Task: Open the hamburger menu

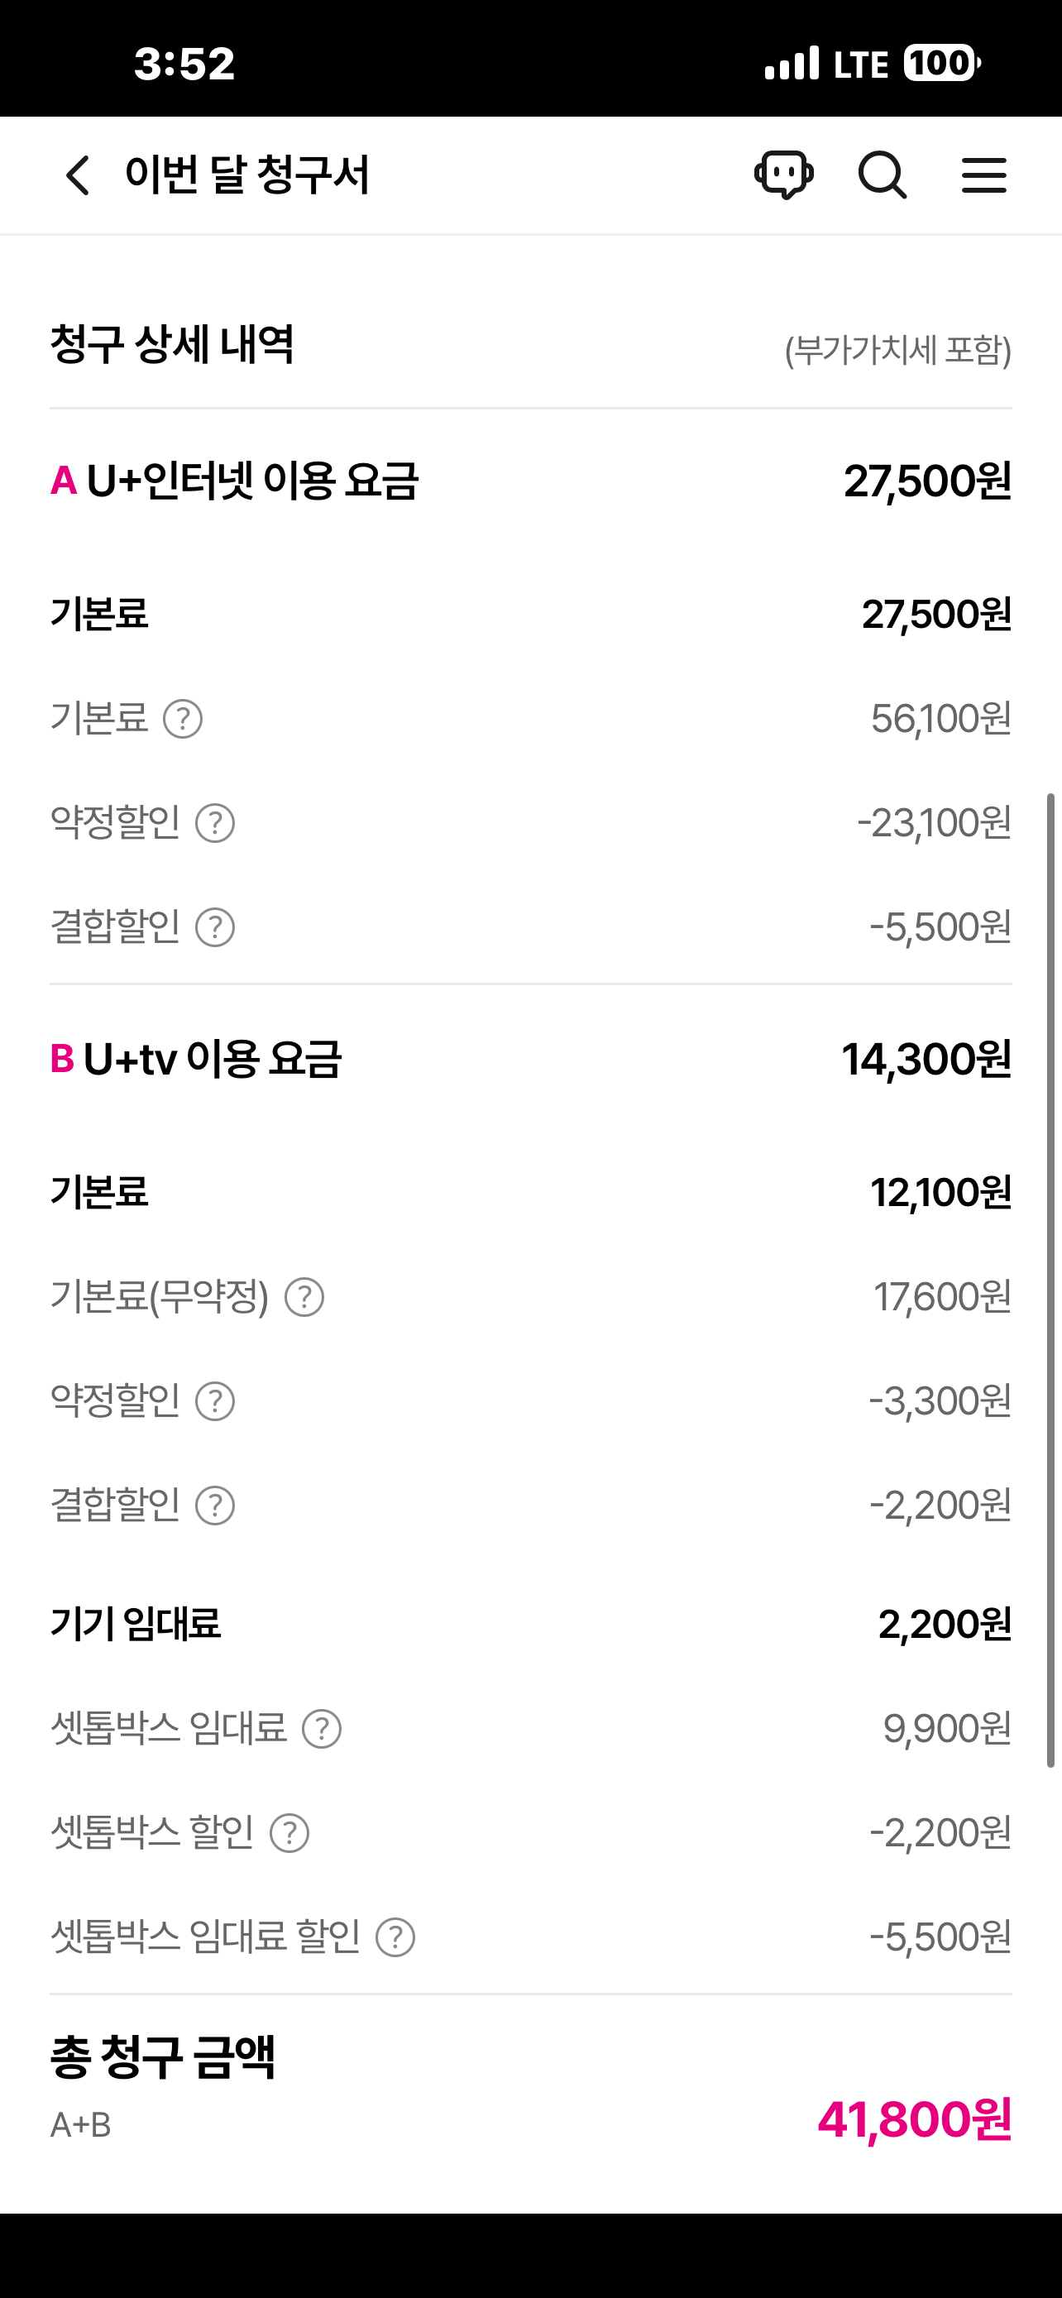Action: pyautogui.click(x=983, y=175)
